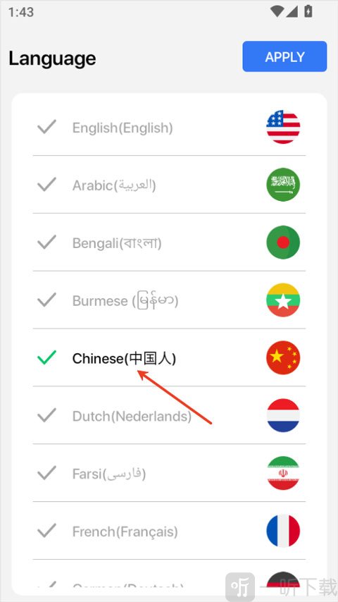Tap the Iran flag icon

point(283,473)
